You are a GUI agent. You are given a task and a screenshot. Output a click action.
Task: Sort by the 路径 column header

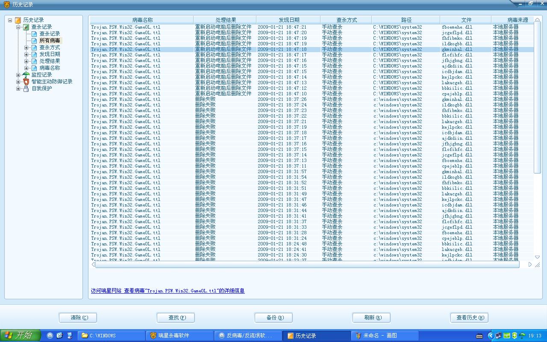pos(406,20)
